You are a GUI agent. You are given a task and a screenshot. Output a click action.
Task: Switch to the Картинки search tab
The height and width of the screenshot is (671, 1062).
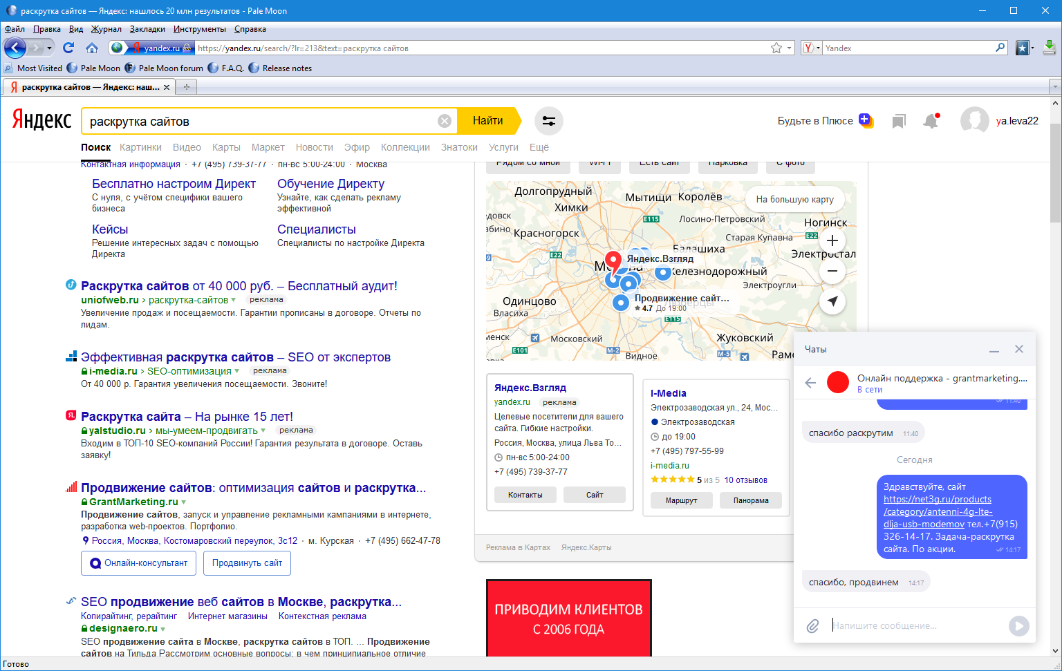(140, 147)
